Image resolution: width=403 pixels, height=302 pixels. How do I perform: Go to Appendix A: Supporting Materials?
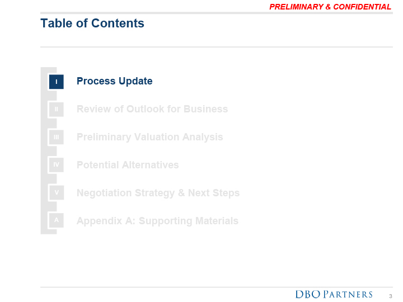point(157,221)
